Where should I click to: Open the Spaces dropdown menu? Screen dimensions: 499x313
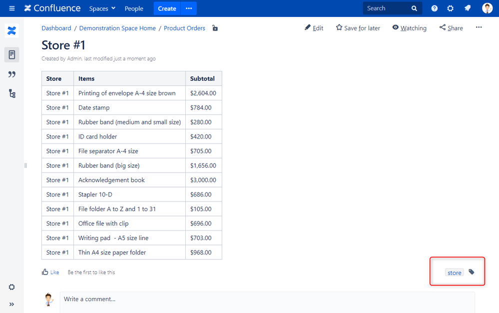coord(102,8)
